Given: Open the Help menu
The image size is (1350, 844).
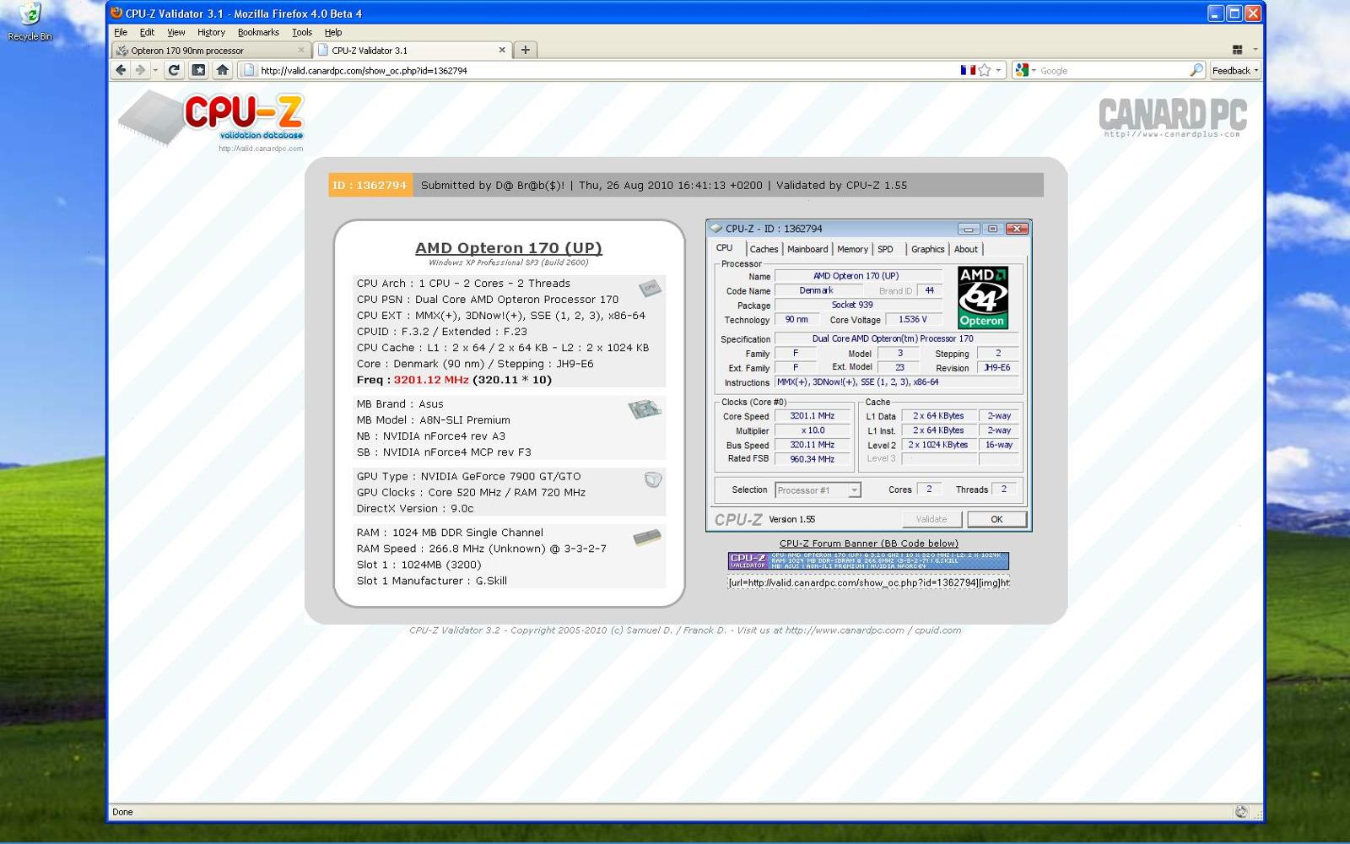Looking at the screenshot, I should point(333,32).
